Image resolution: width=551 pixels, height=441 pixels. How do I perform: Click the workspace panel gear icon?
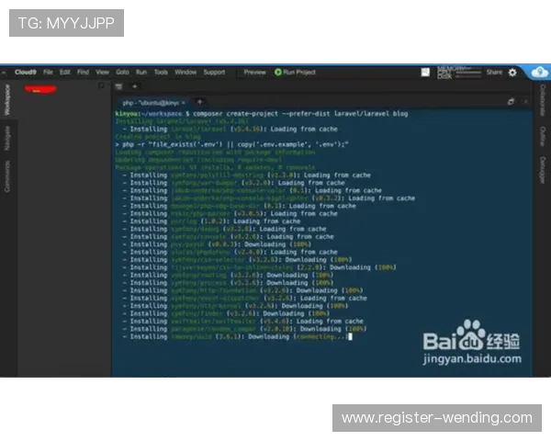point(101,85)
